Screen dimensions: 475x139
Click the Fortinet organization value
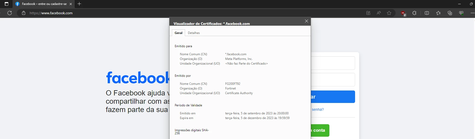click(x=230, y=88)
